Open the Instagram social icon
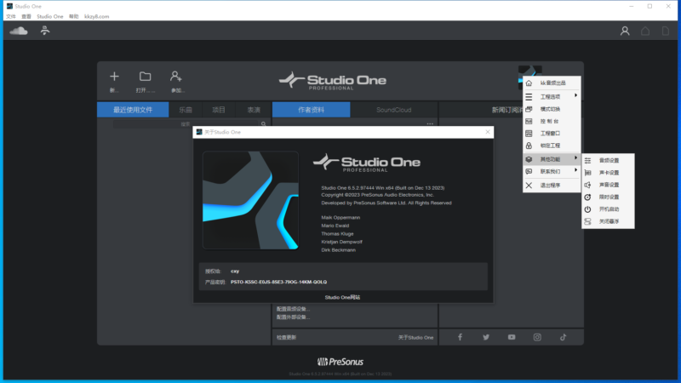The image size is (681, 383). 537,337
